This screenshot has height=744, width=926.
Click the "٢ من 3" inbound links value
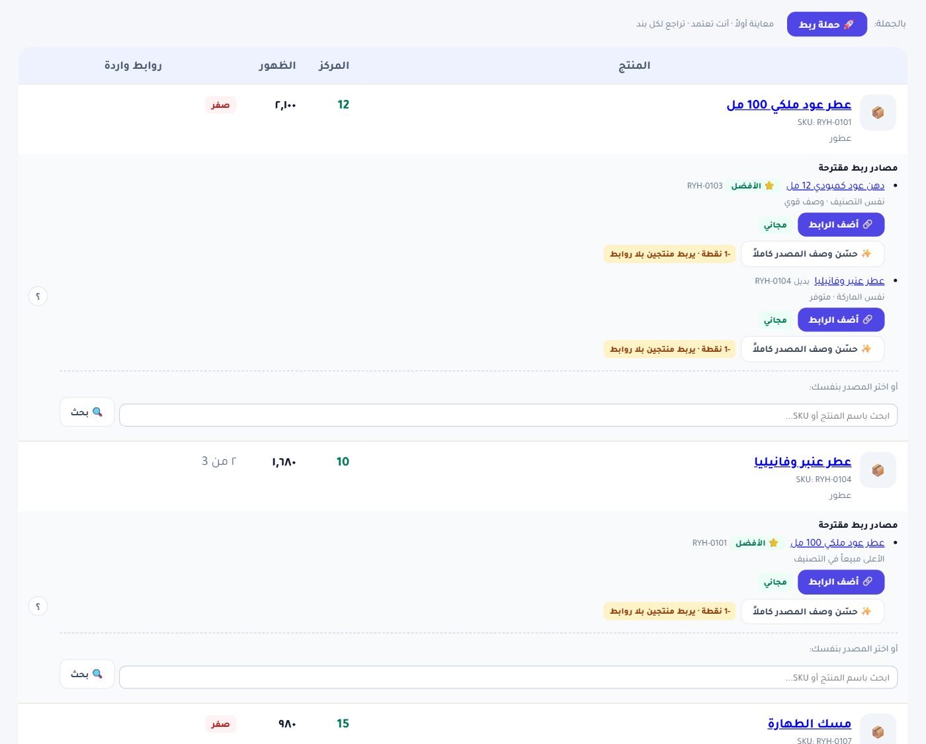tap(219, 461)
